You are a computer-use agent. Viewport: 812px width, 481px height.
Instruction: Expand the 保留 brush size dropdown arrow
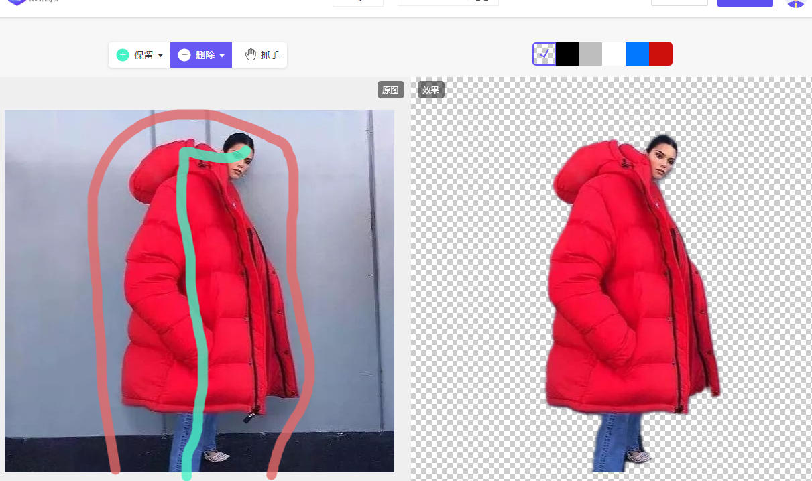click(161, 56)
